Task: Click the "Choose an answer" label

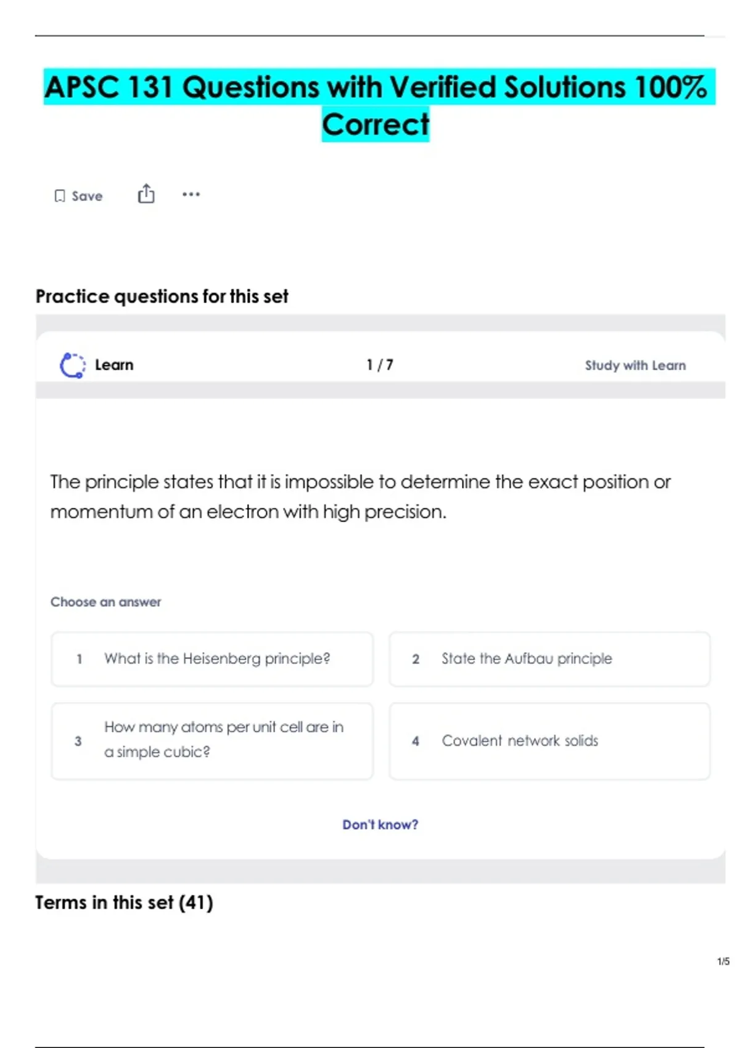Action: pos(105,602)
